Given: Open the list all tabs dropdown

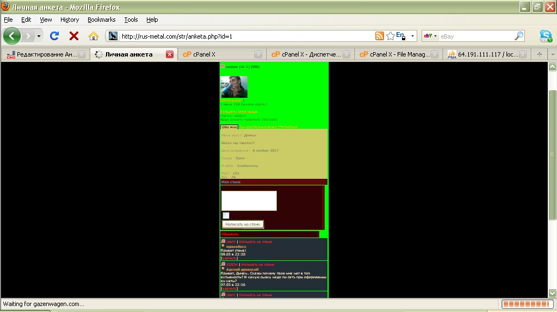Looking at the screenshot, I should 552,54.
